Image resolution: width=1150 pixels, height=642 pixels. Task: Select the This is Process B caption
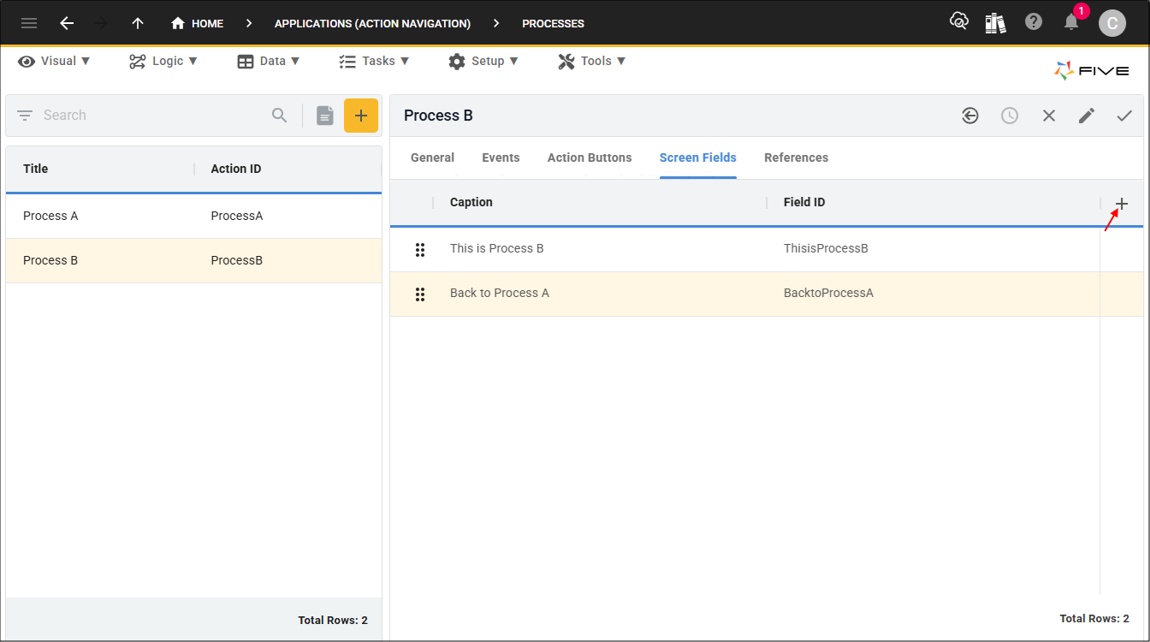click(x=497, y=248)
